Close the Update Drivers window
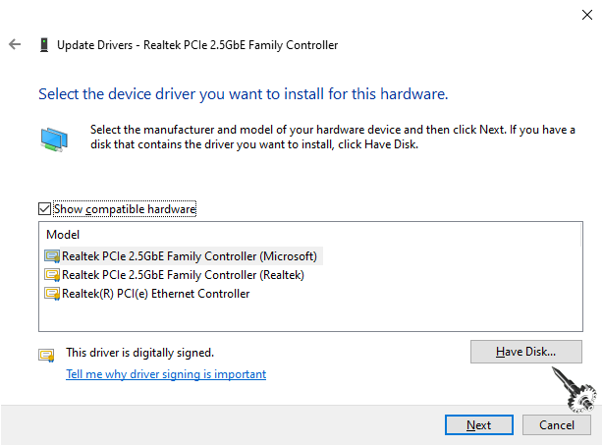The width and height of the screenshot is (603, 446). tap(587, 15)
